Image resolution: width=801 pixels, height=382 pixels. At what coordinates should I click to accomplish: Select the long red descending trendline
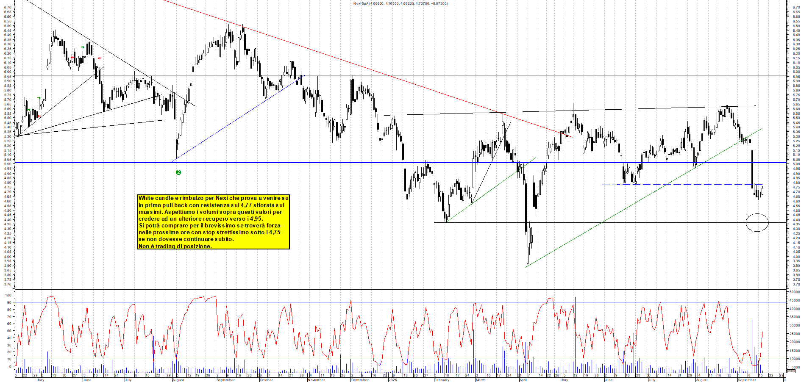pos(367,69)
